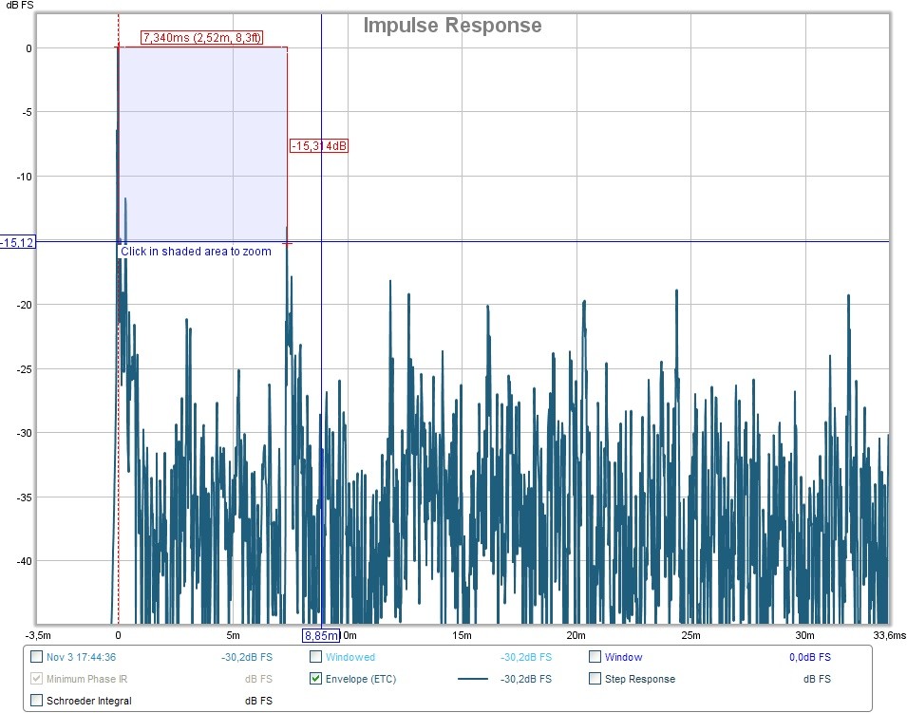Viewport: 907px width, 713px height.
Task: Tick the Windowed trace checkbox
Action: pos(316,656)
